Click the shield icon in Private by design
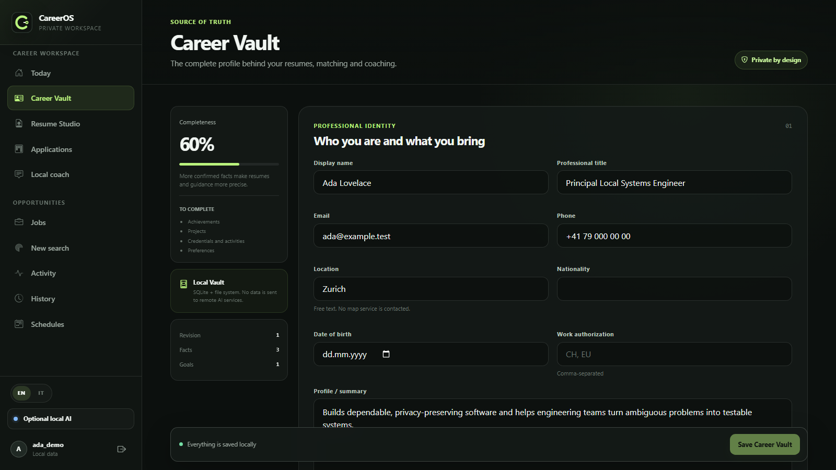The image size is (836, 470). pyautogui.click(x=745, y=60)
